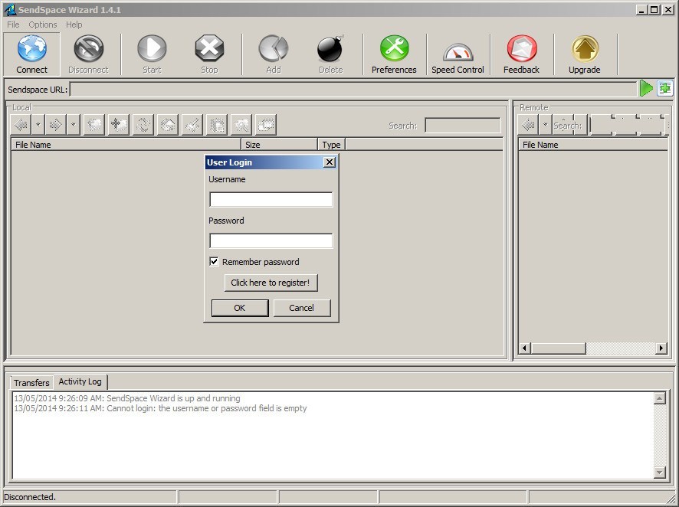Click the Stop transfer icon

click(209, 48)
